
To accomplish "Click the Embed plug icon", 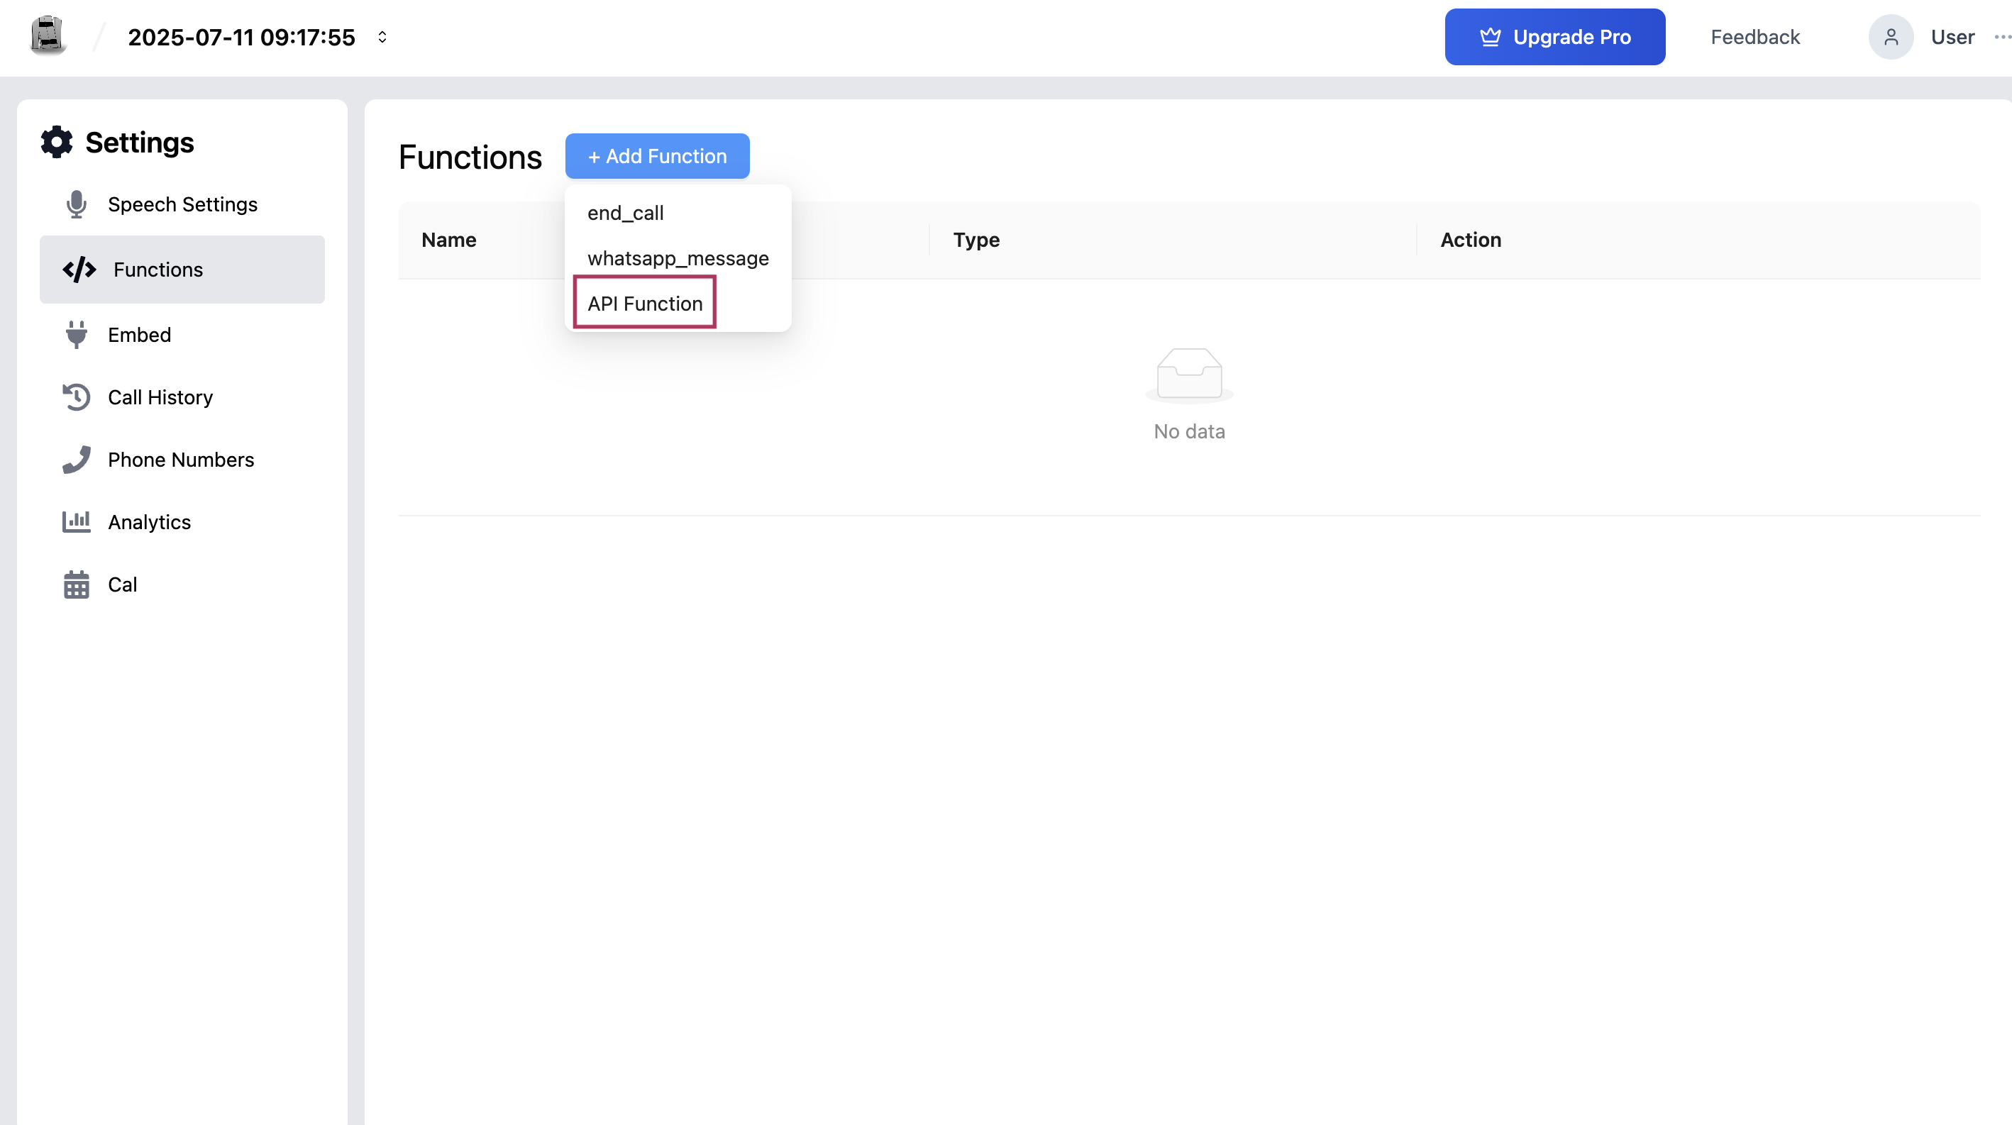I will pos(77,334).
